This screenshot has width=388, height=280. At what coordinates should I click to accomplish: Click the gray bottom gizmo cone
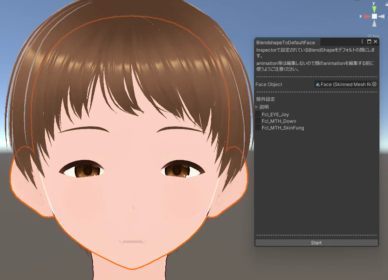(374, 23)
